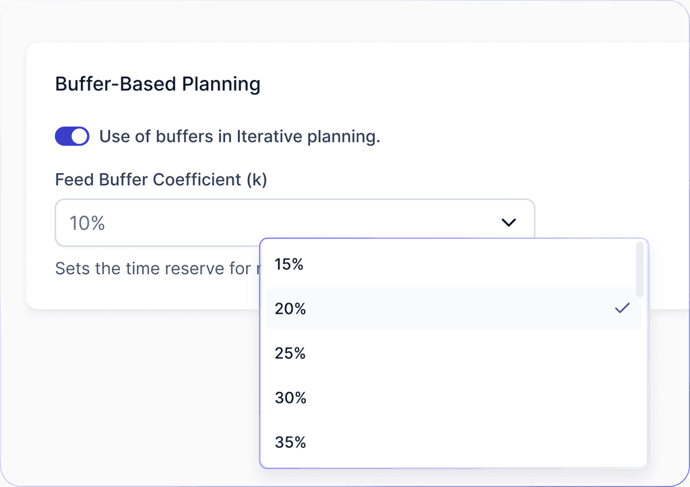This screenshot has width=690, height=487.
Task: Select the 15% option
Action: point(289,265)
